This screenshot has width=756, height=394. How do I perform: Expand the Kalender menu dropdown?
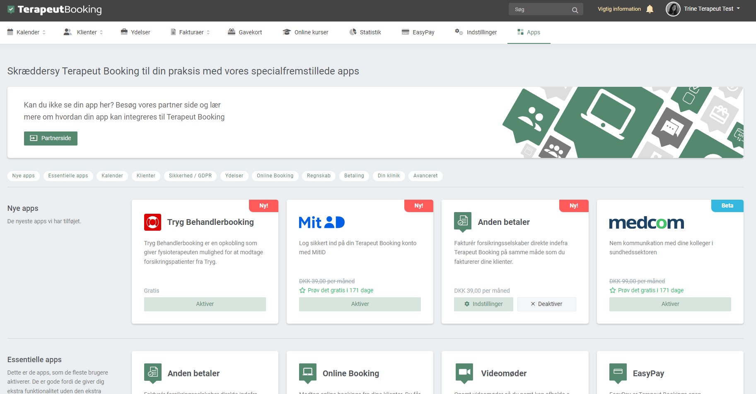[x=44, y=32]
